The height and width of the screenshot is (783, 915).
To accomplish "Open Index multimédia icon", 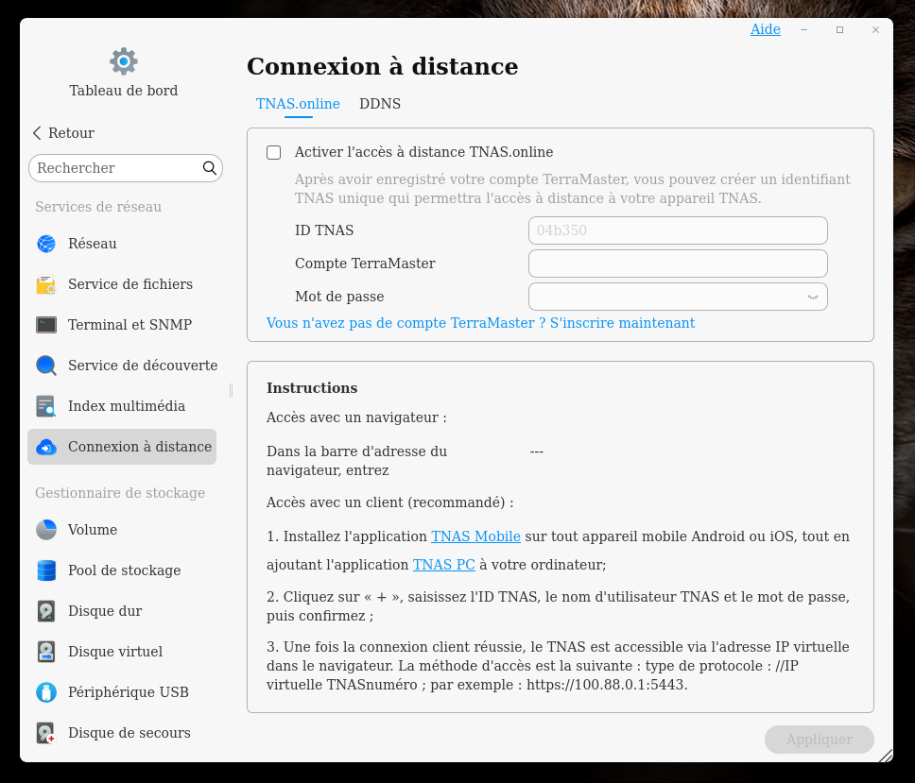I will (46, 406).
